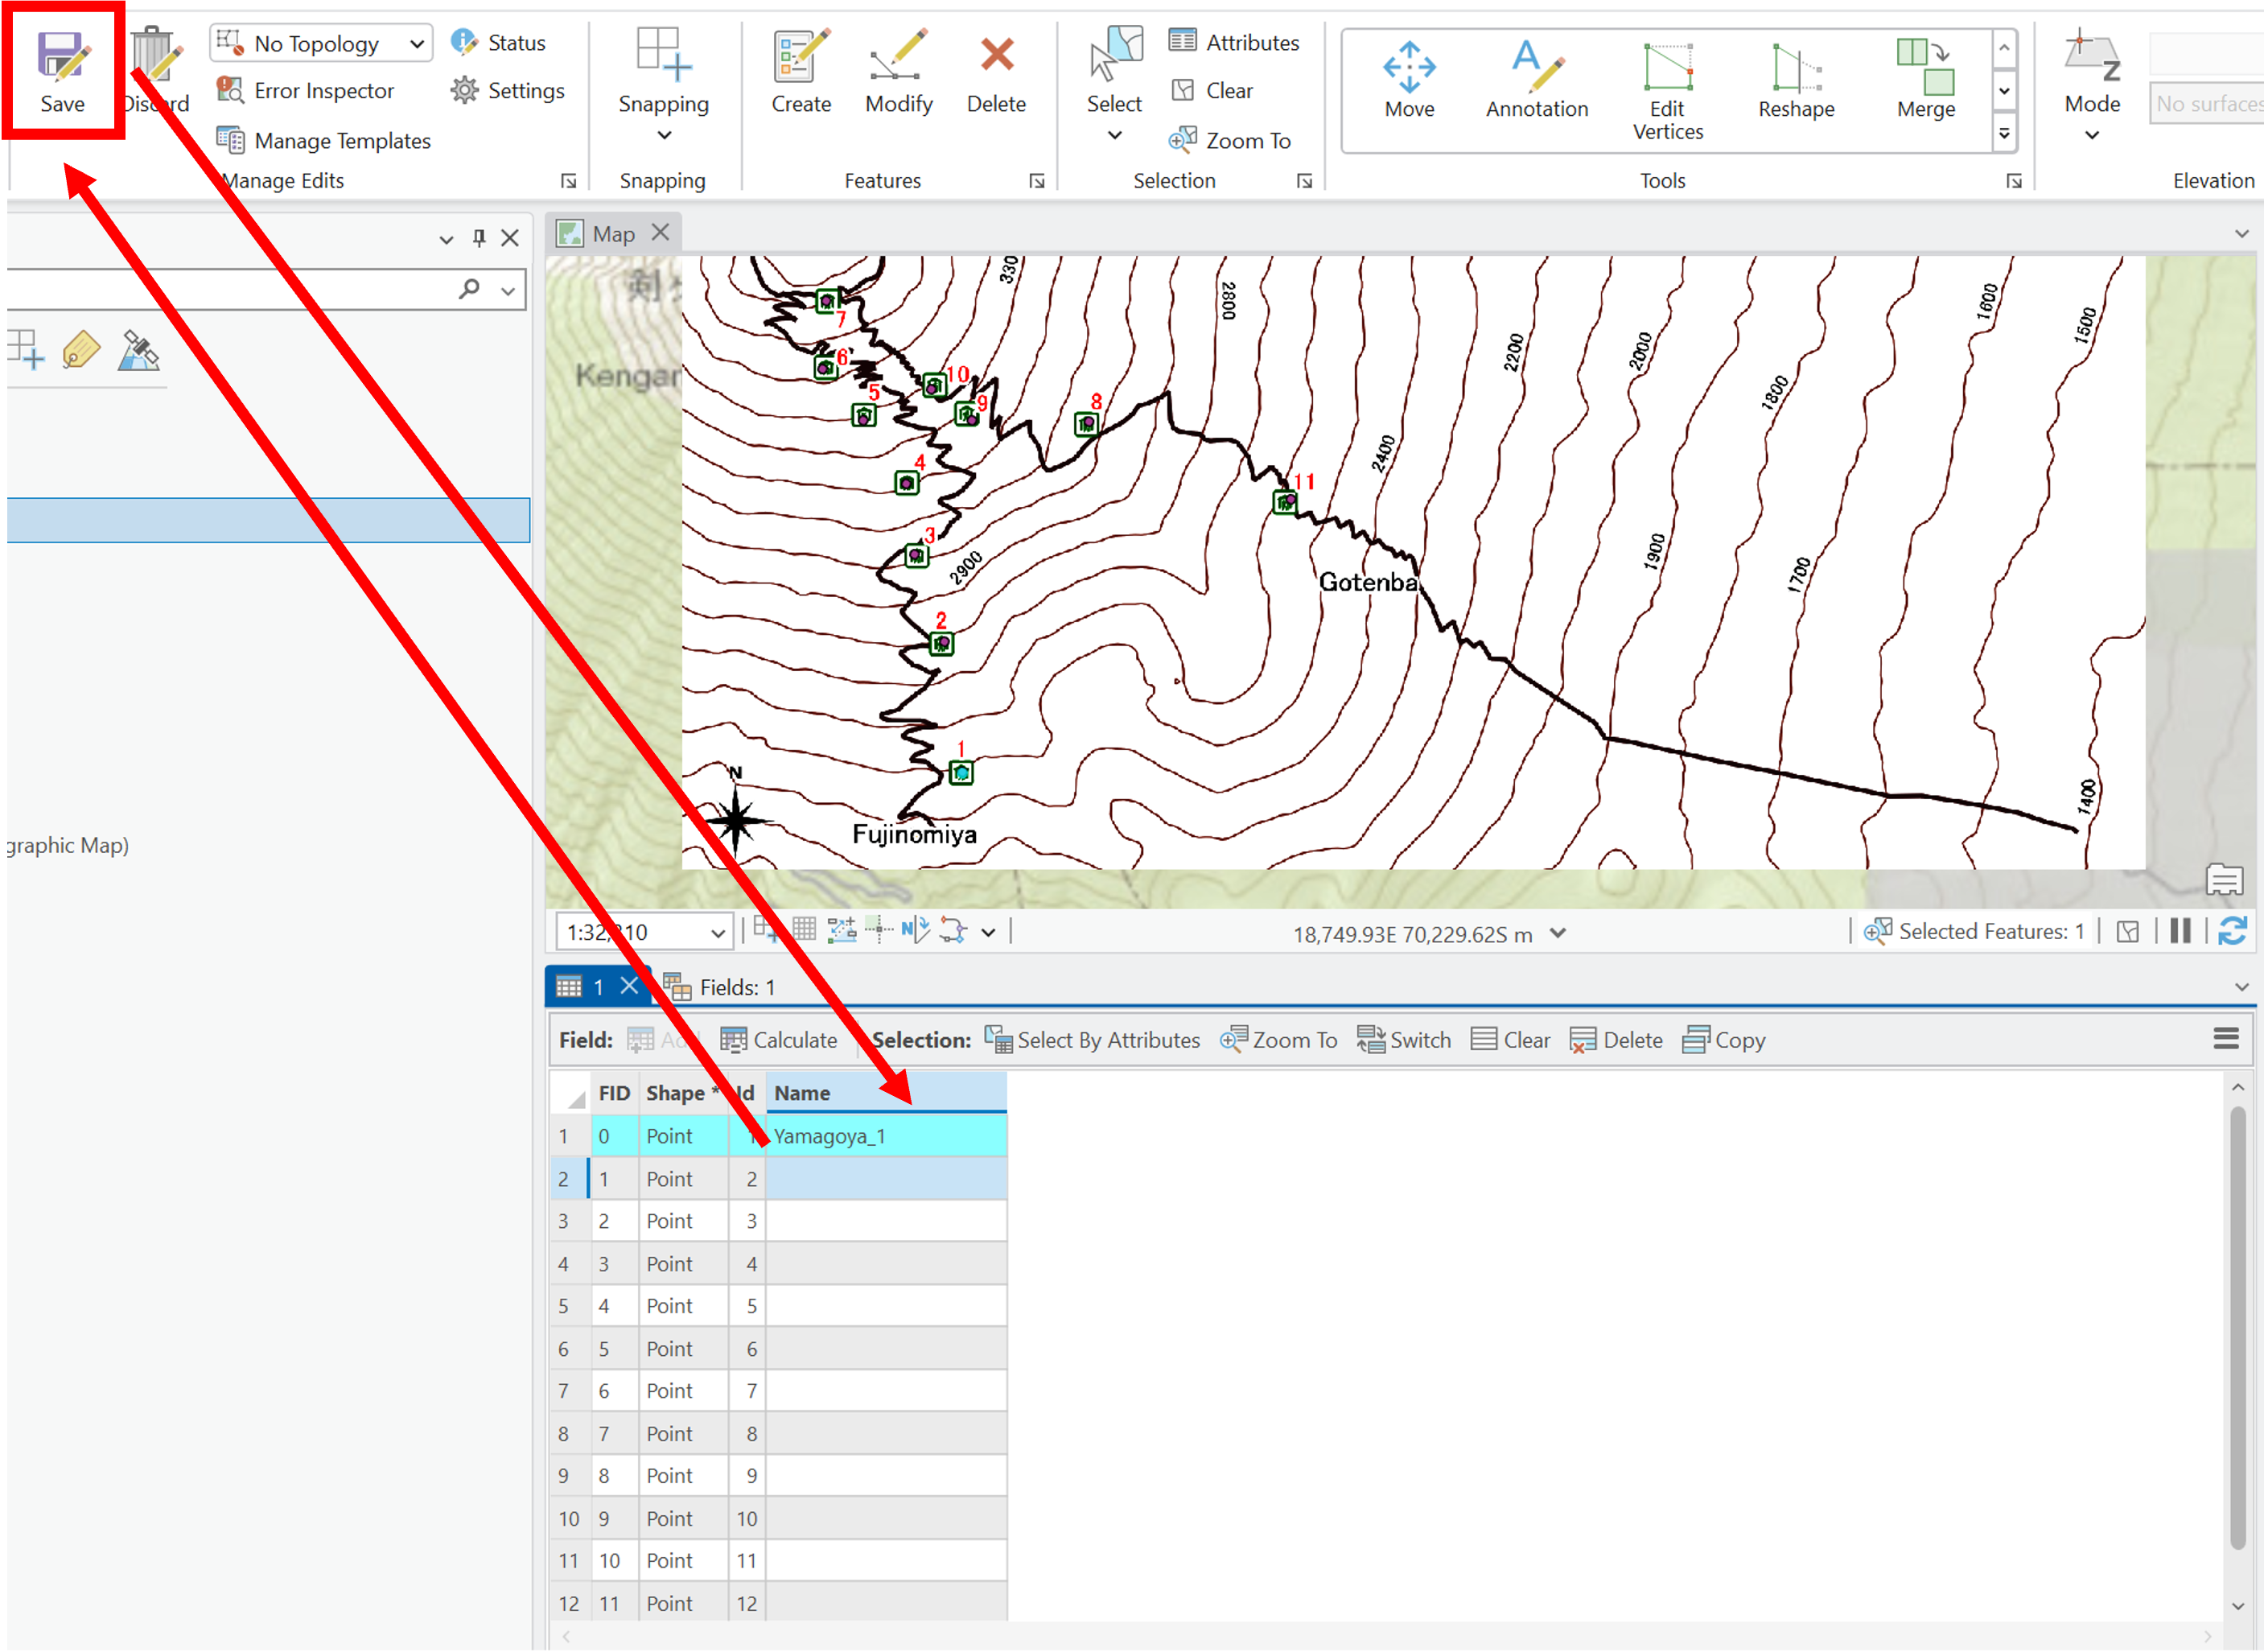This screenshot has width=2264, height=1652.
Task: Pin the left pane with auto-hide
Action: 479,238
